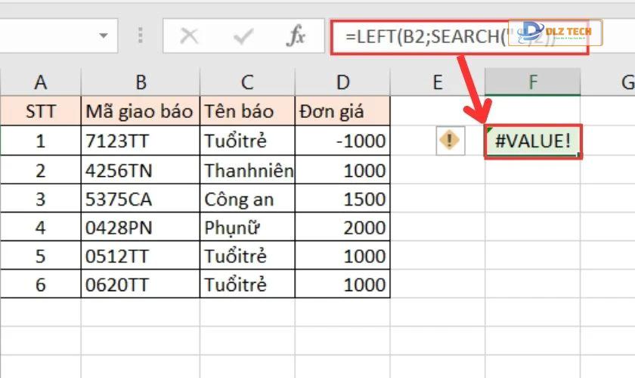
Task: Click the formula bar resize dots handle
Action: tap(140, 36)
